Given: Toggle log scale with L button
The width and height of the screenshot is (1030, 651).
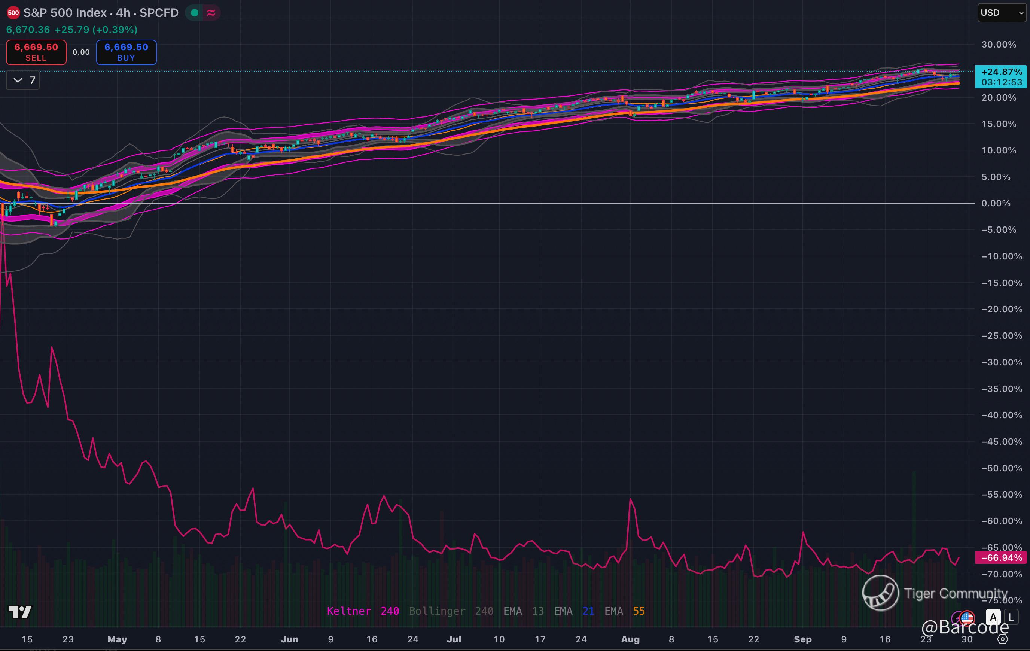Looking at the screenshot, I should click(1011, 617).
